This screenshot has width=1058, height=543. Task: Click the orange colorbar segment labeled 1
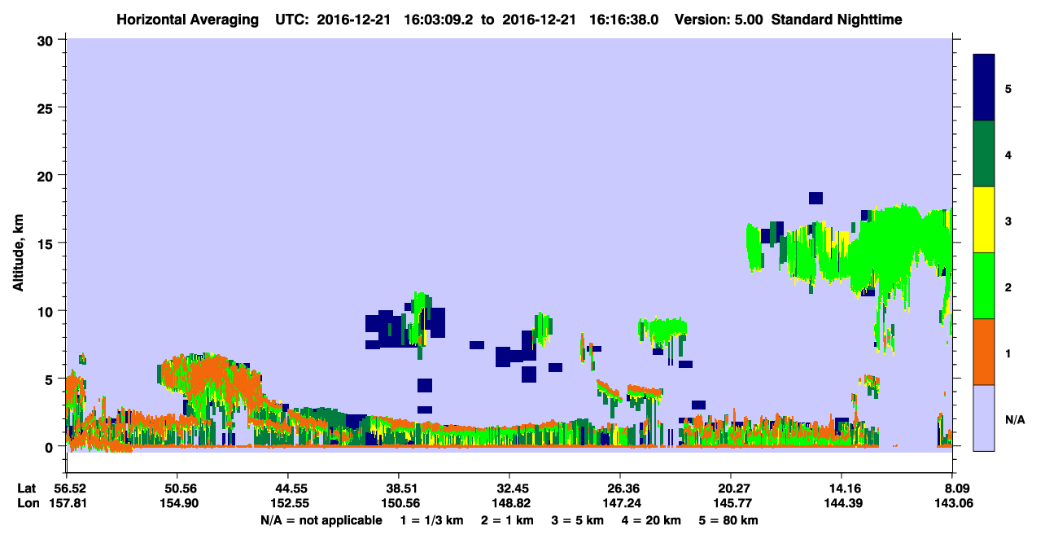984,352
